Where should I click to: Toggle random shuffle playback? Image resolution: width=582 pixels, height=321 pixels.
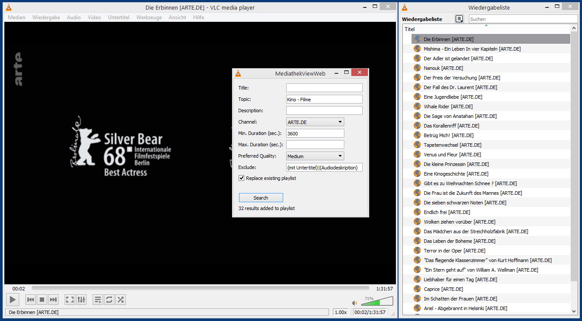[x=121, y=300]
